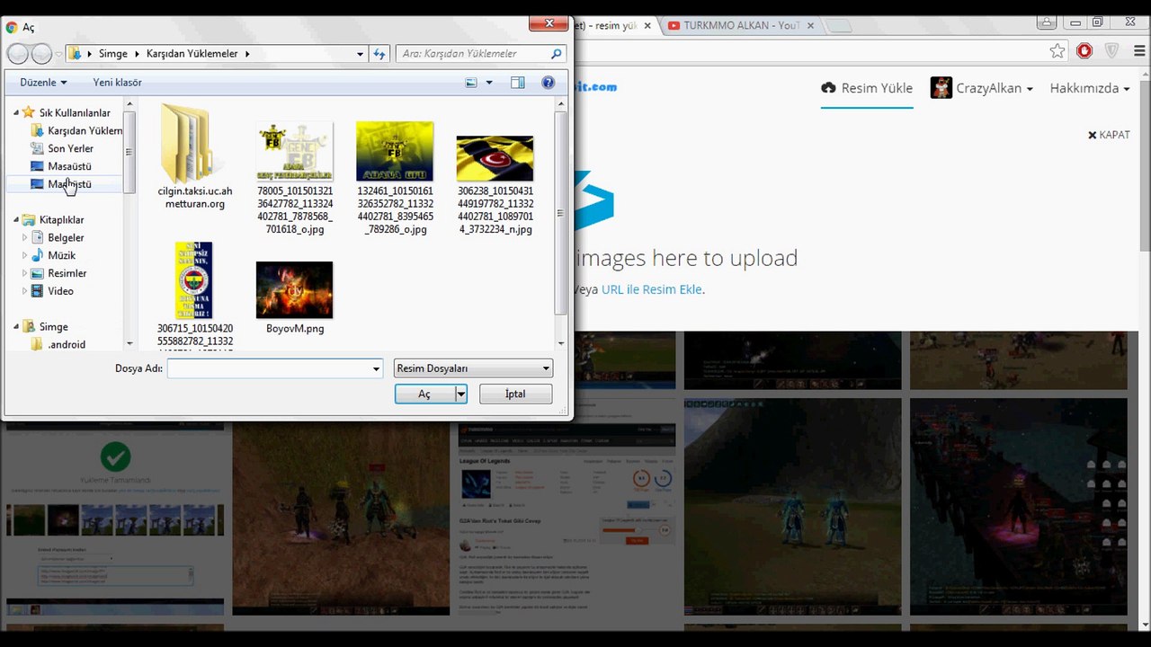Open the Müzik library
The image size is (1151, 647).
click(x=61, y=256)
